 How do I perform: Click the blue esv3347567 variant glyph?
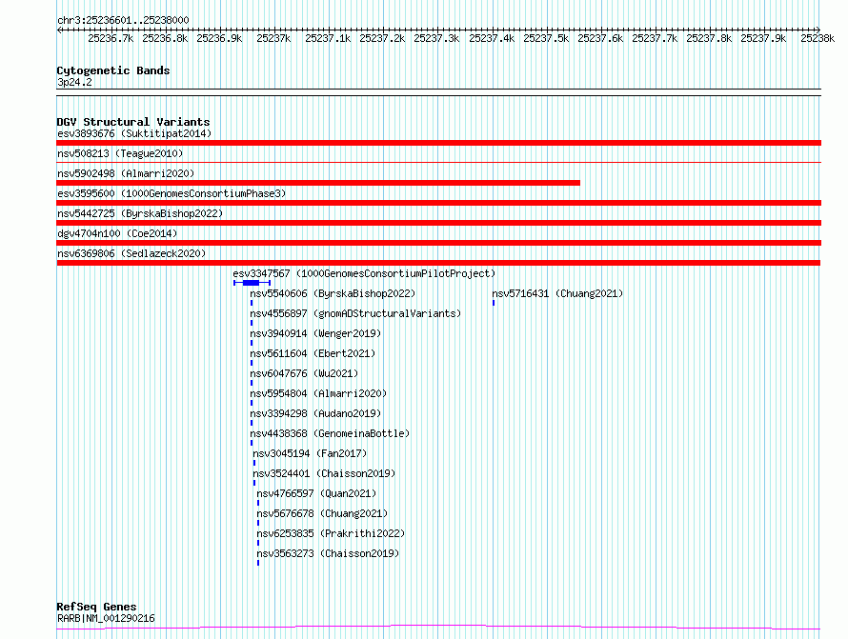[252, 283]
